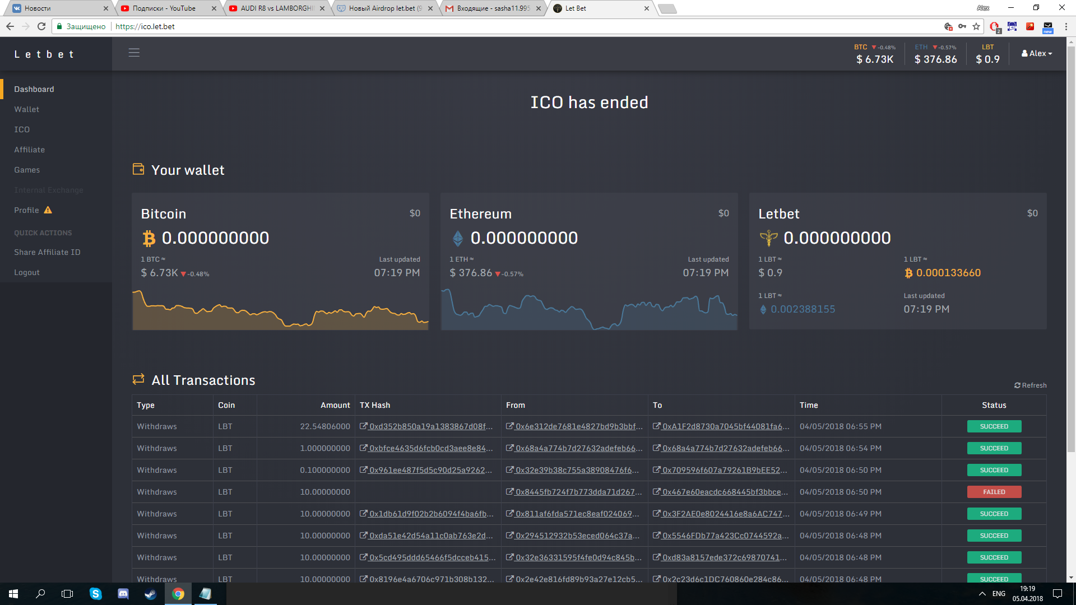The height and width of the screenshot is (605, 1076).
Task: Click the transfer icon beside All Transactions
Action: pos(138,379)
